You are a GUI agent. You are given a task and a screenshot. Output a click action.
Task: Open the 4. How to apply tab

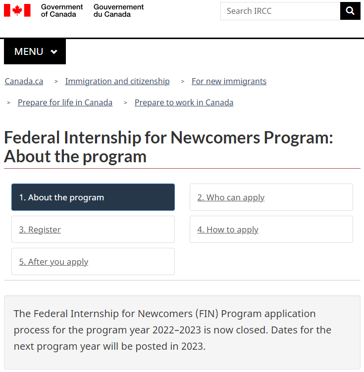271,230
